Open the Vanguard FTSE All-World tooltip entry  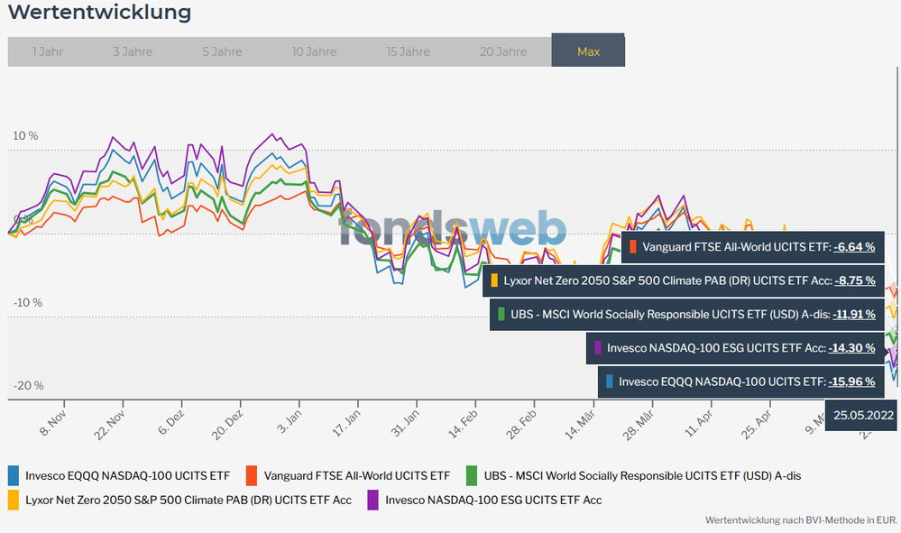point(751,247)
